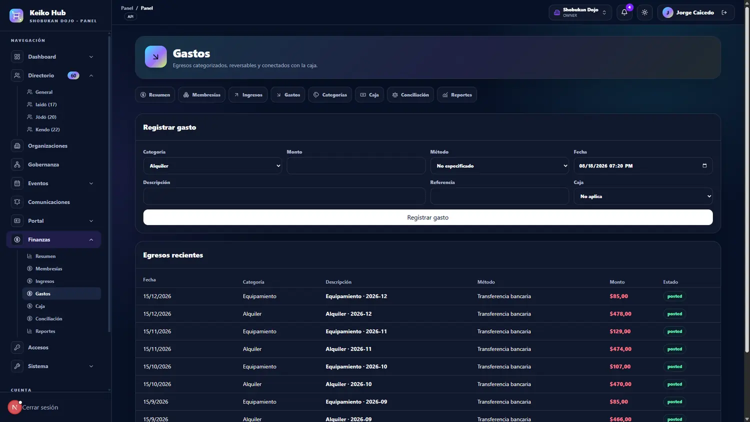This screenshot has height=422, width=750.
Task: Switch to the Caja tab
Action: coord(369,95)
